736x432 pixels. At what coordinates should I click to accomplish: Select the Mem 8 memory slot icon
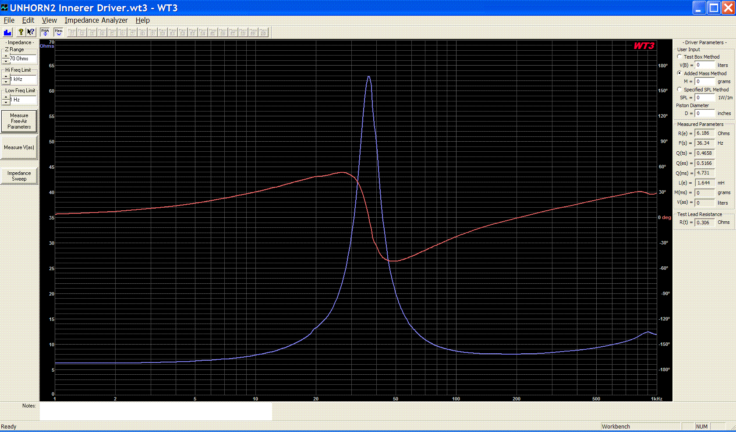pos(142,32)
